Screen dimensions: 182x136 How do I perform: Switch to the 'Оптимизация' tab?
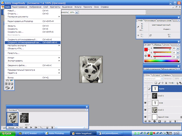(150, 21)
